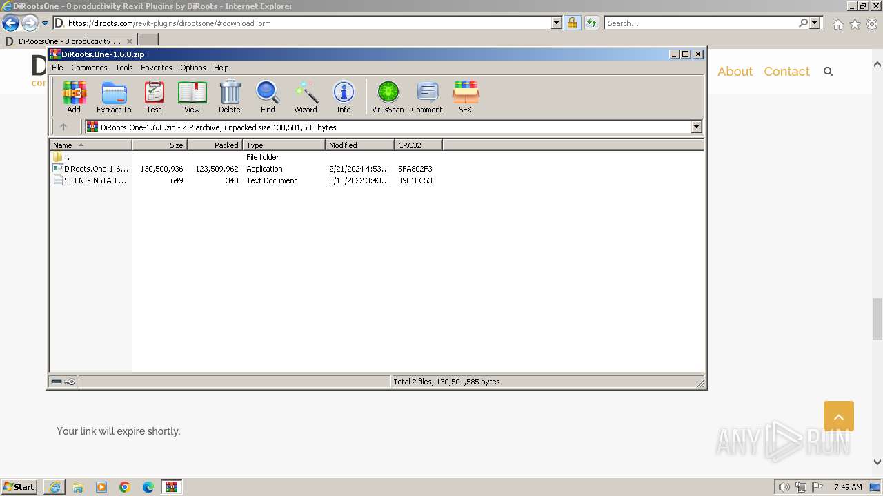883x496 pixels.
Task: Sort files by Modified column
Action: (x=359, y=145)
